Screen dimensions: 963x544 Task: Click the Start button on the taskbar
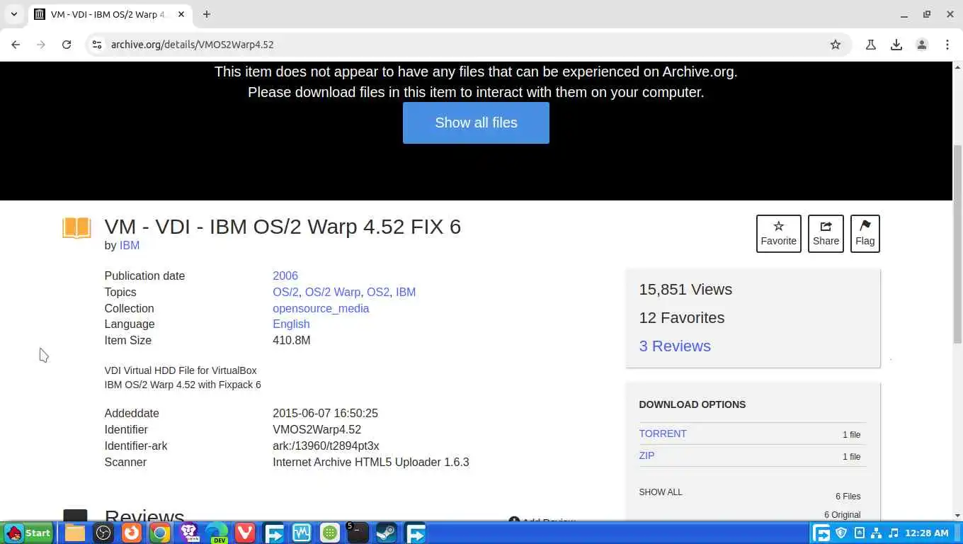(28, 533)
